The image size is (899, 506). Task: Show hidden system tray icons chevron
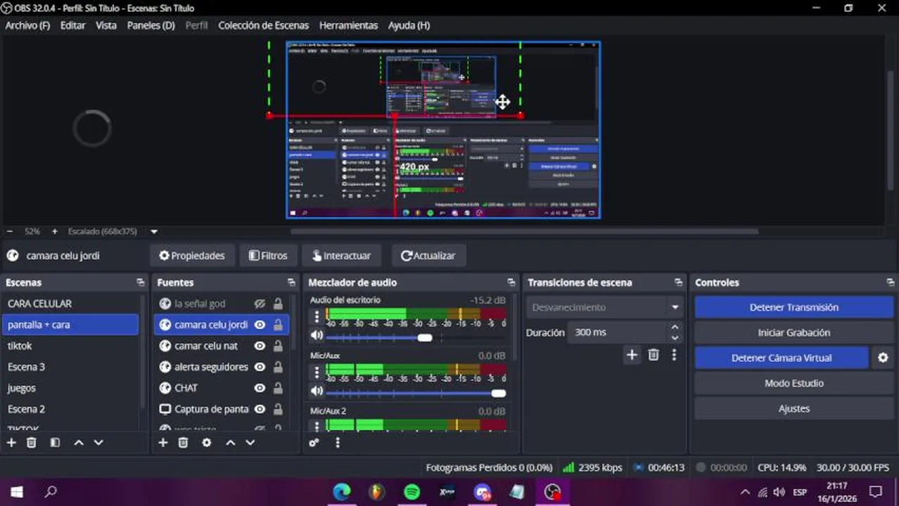tap(745, 492)
